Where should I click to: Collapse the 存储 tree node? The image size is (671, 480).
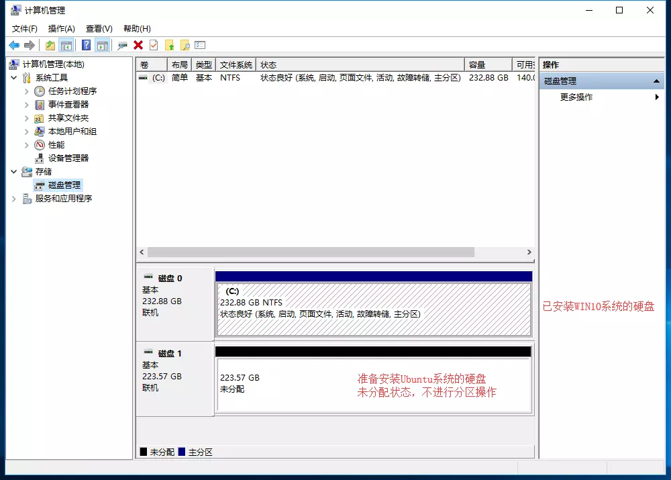pyautogui.click(x=14, y=172)
